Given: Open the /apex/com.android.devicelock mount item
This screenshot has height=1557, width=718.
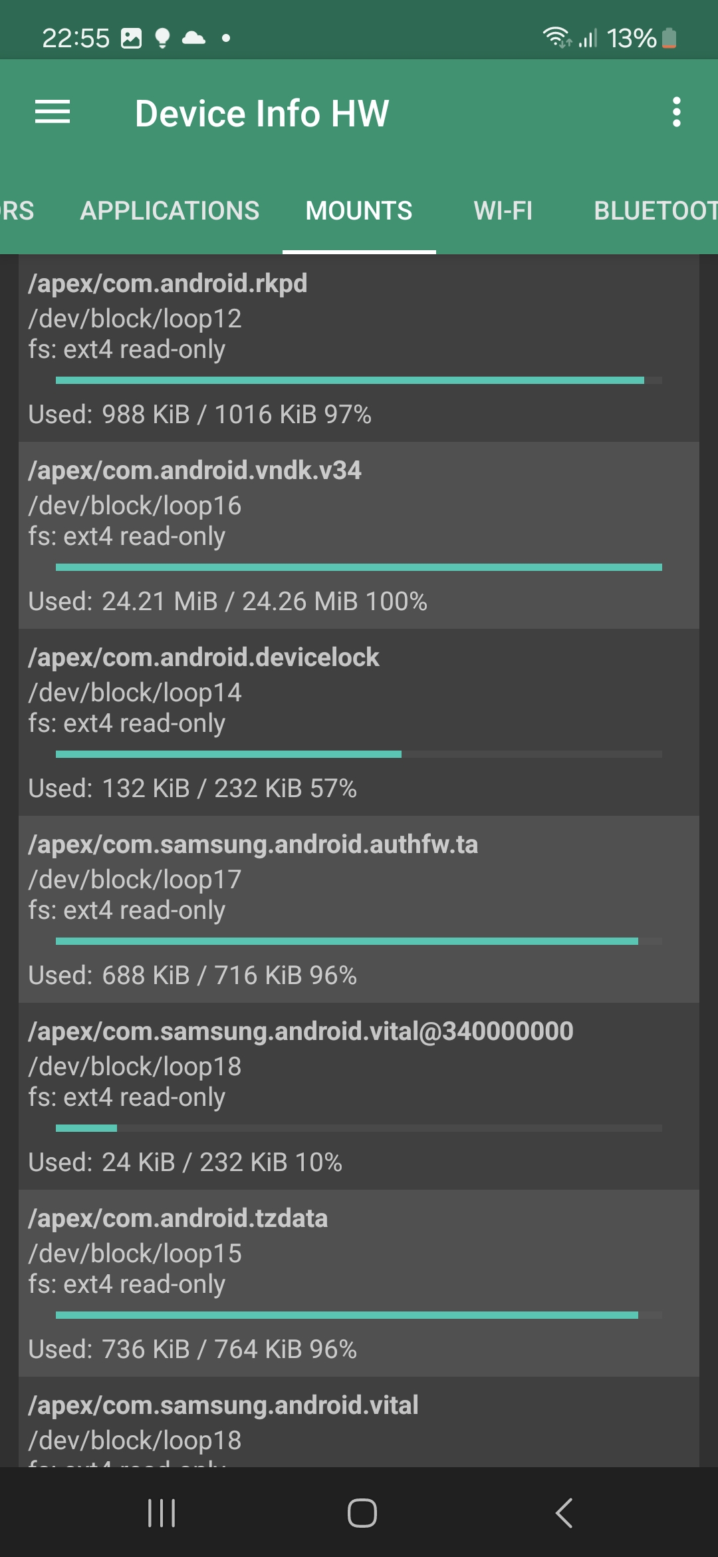Looking at the screenshot, I should 359,722.
